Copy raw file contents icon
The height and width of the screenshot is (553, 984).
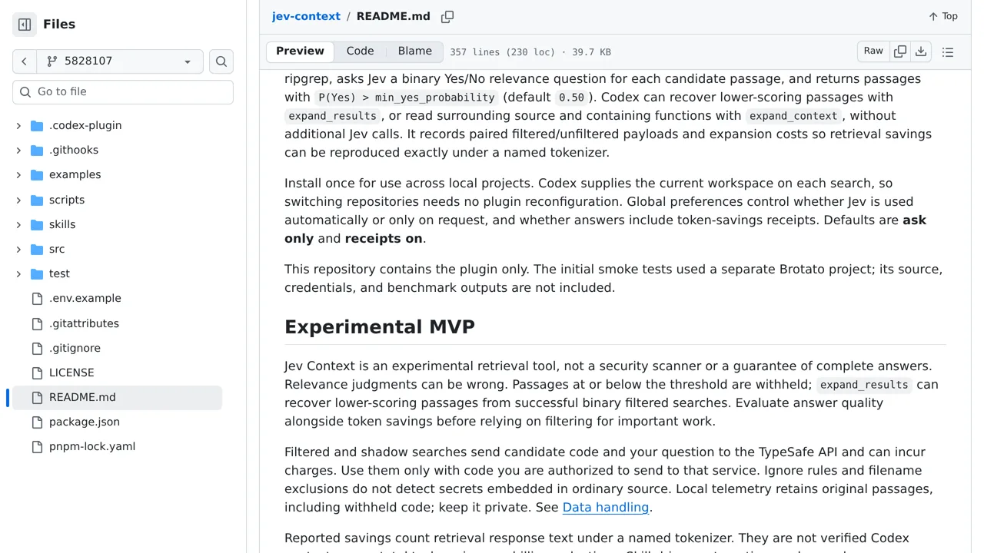[900, 51]
